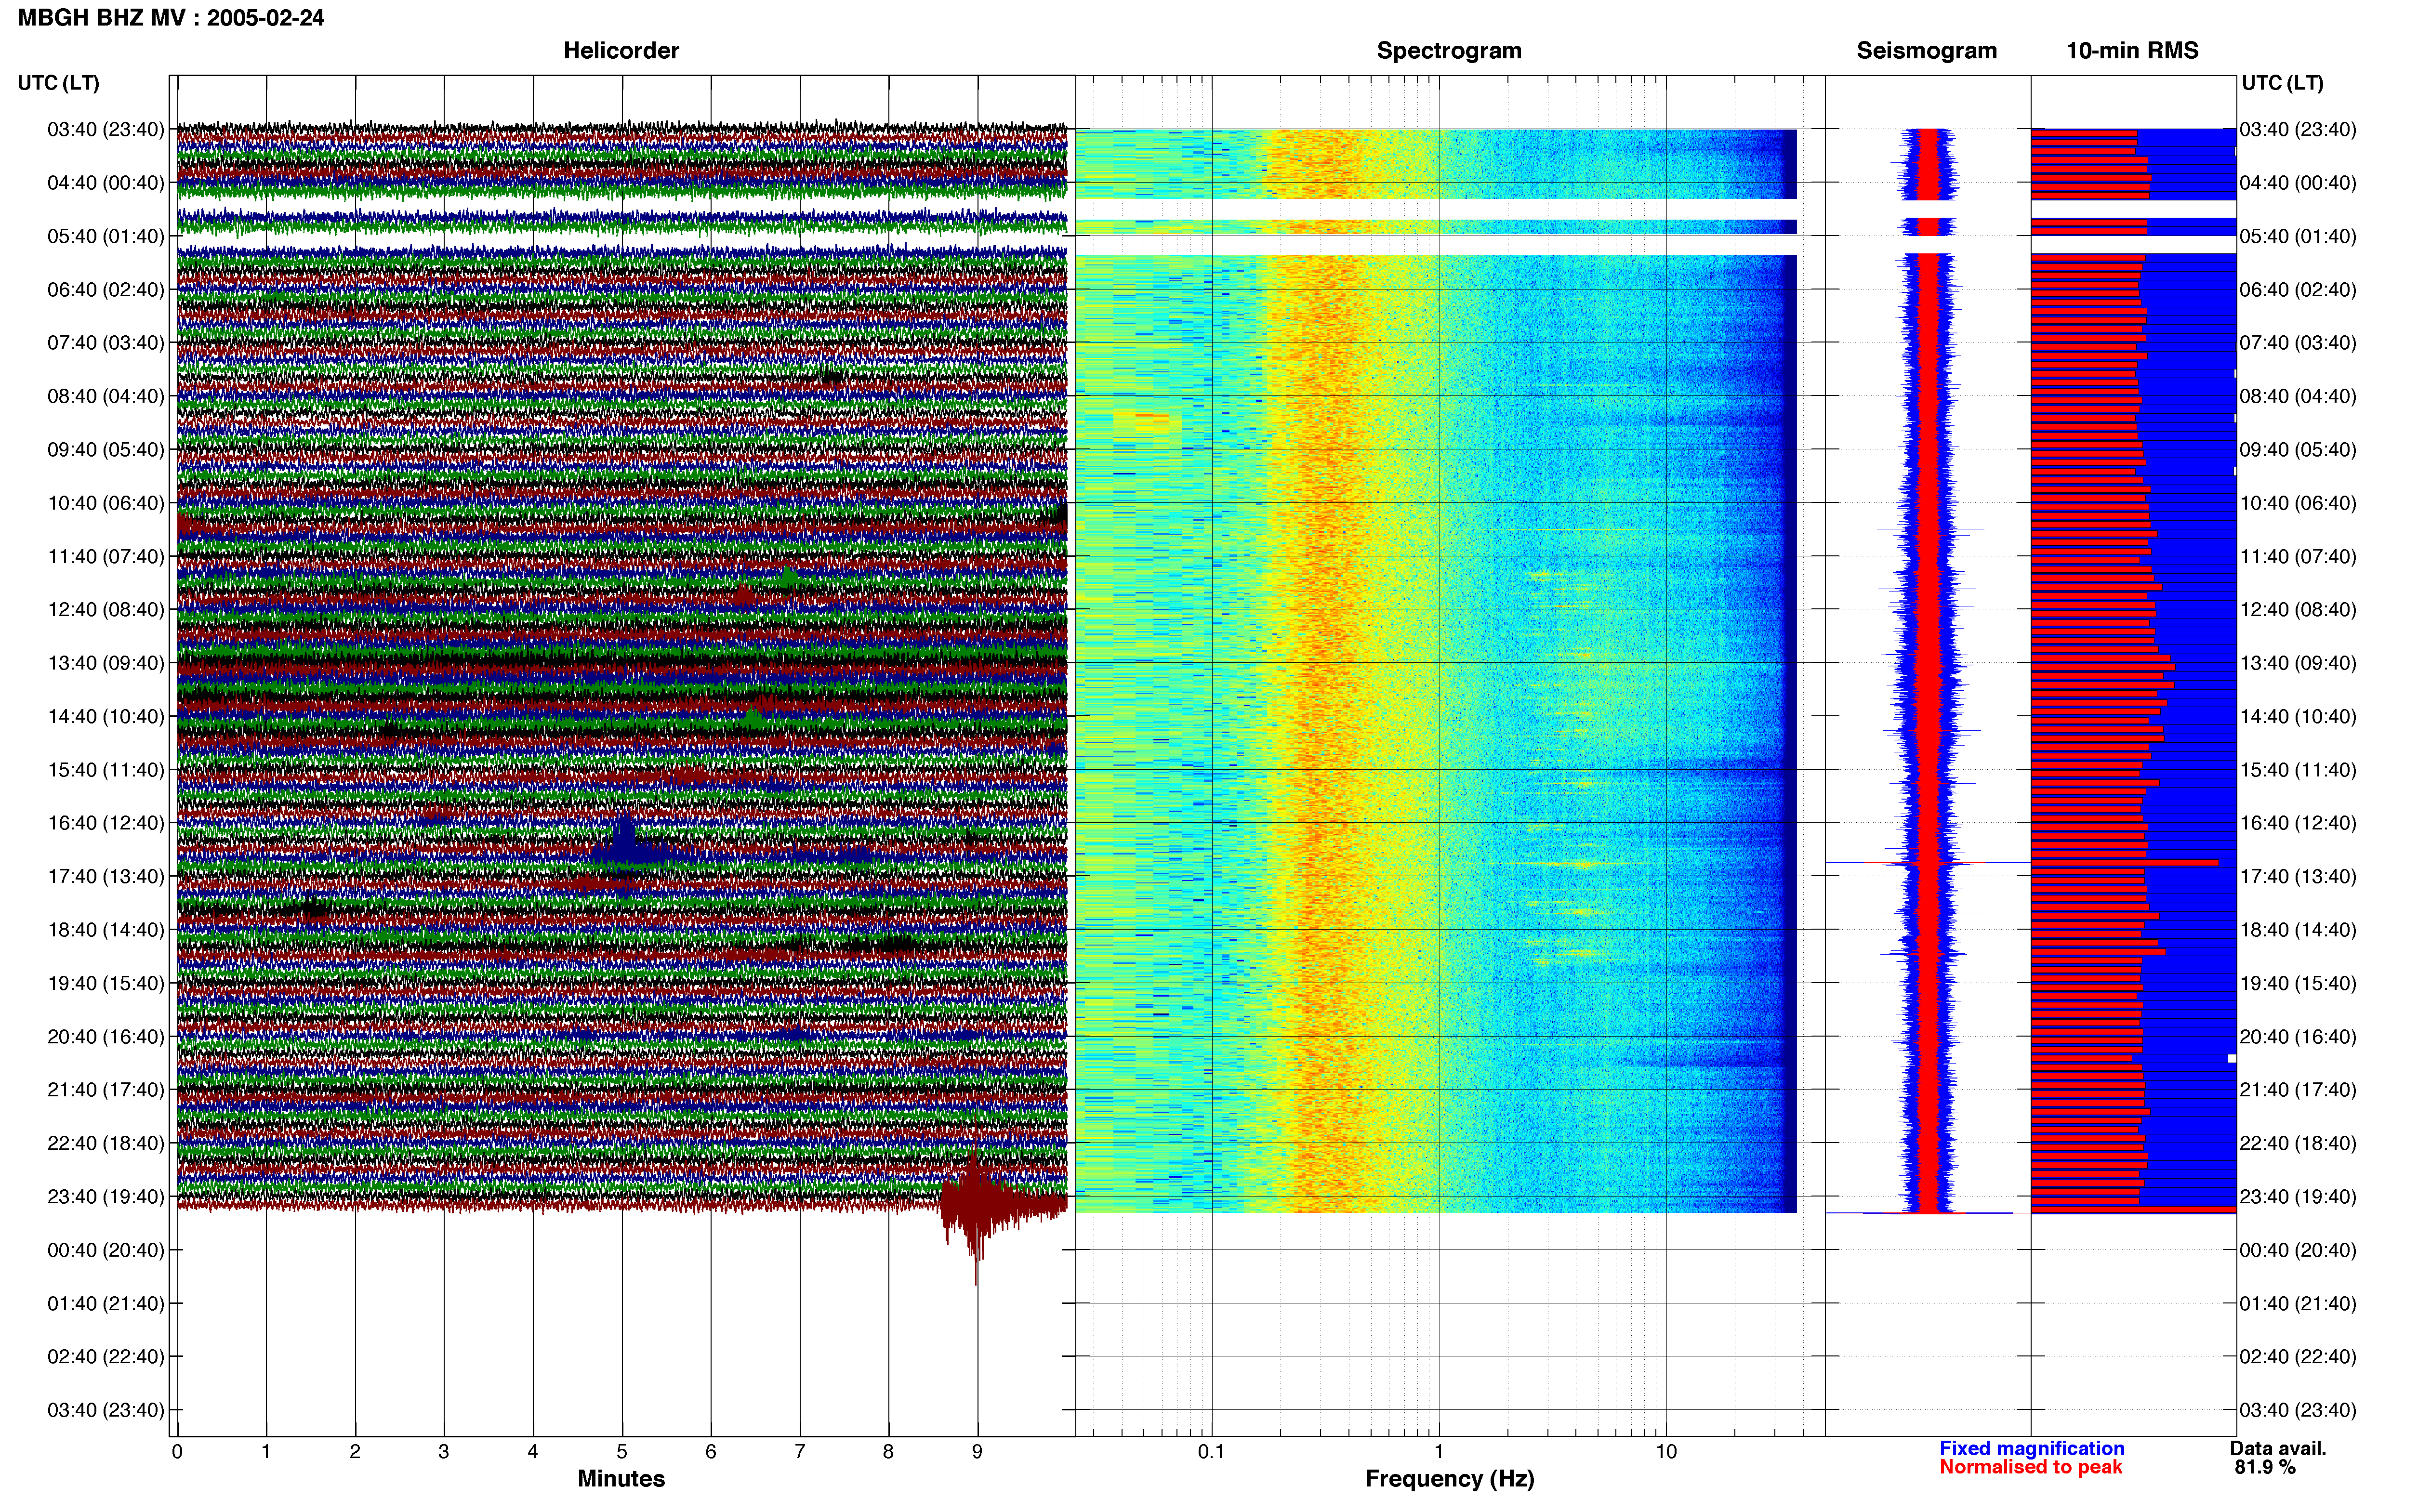This screenshot has width=2418, height=1512.
Task: Click the 10 Hz frequency tick label
Action: [x=1666, y=1451]
